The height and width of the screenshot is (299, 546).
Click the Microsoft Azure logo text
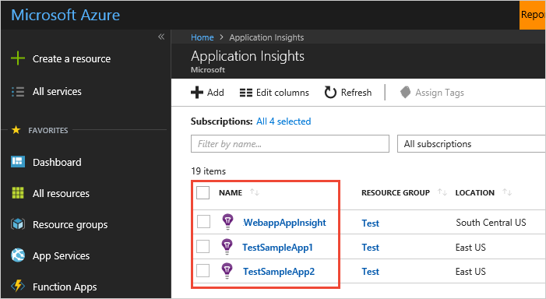tap(65, 15)
